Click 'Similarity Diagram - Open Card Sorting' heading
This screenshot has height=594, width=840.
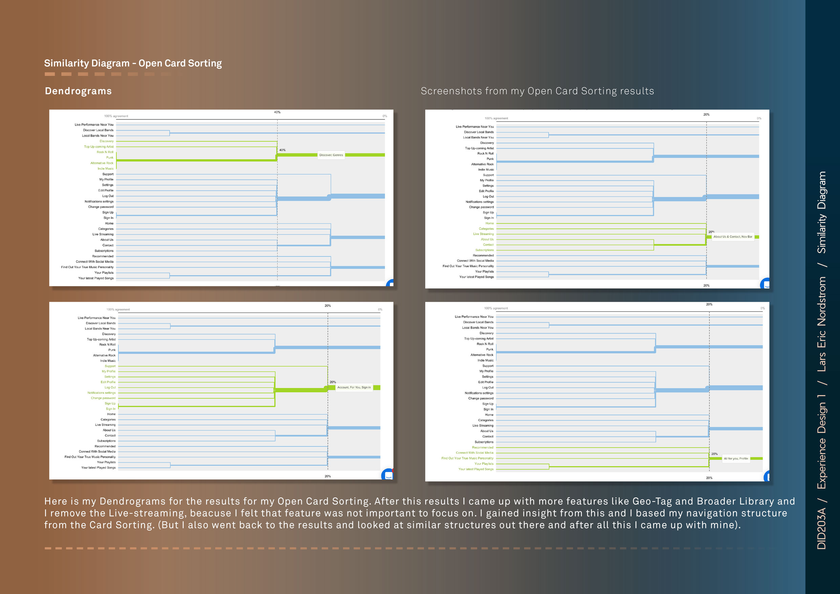tap(133, 63)
